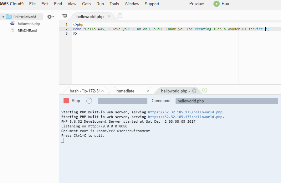This screenshot has height=183, width=281.
Task: Open the Run menu in the menu bar
Action: click(x=100, y=4)
